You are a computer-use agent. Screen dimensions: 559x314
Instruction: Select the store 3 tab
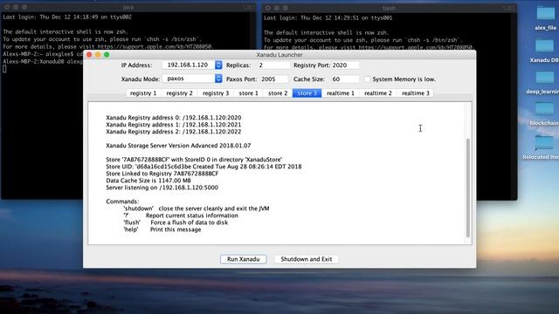(307, 93)
